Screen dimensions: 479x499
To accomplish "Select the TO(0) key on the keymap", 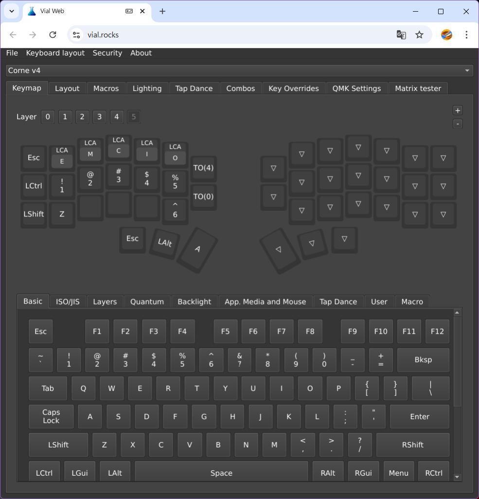I will 203,196.
